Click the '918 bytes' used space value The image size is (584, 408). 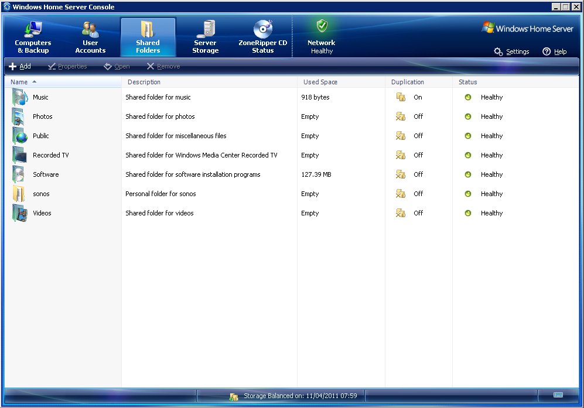pyautogui.click(x=316, y=97)
